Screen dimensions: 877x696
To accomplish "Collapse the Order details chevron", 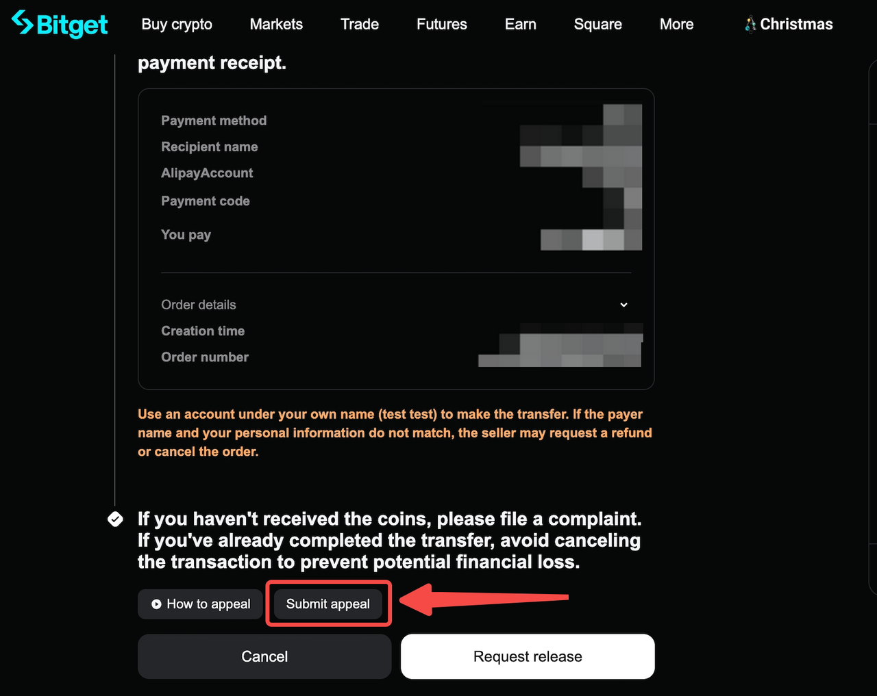I will (623, 305).
